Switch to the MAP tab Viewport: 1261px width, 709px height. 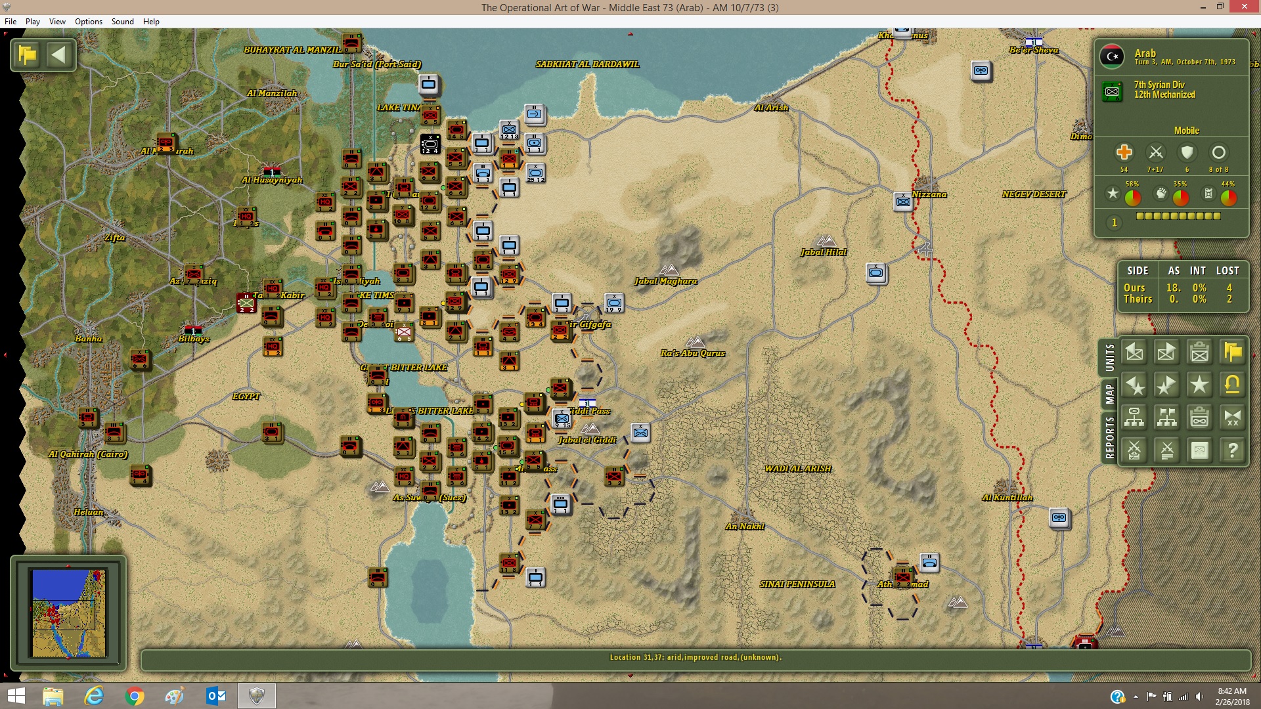[x=1109, y=394]
